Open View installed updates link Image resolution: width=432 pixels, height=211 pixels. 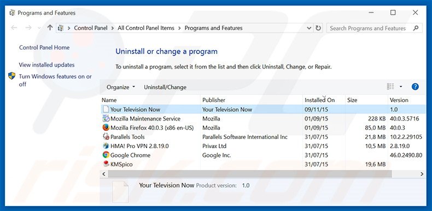(46, 65)
